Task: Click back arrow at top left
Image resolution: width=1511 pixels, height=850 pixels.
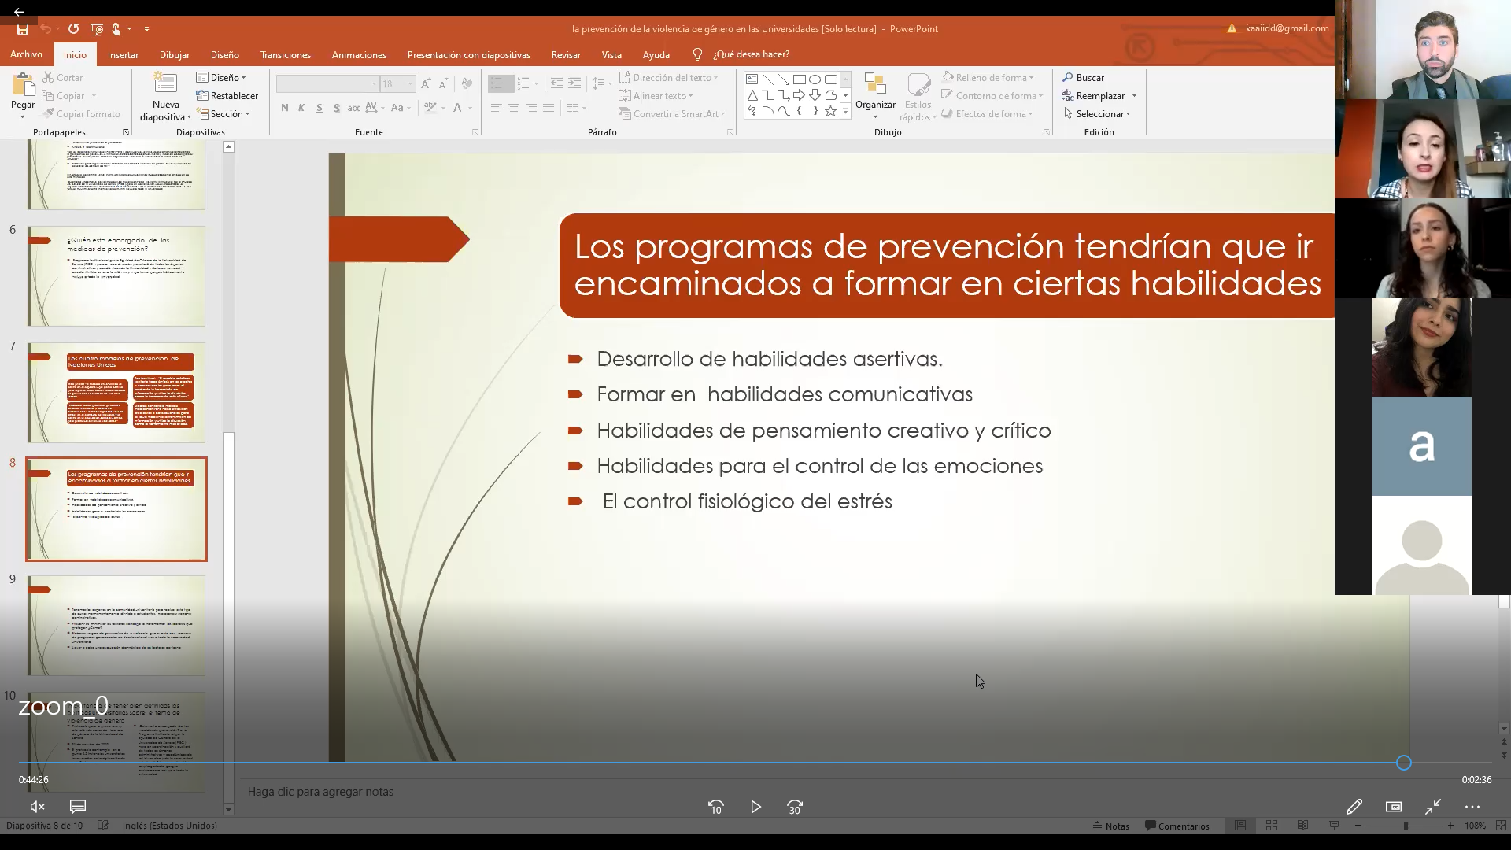Action: 19,12
